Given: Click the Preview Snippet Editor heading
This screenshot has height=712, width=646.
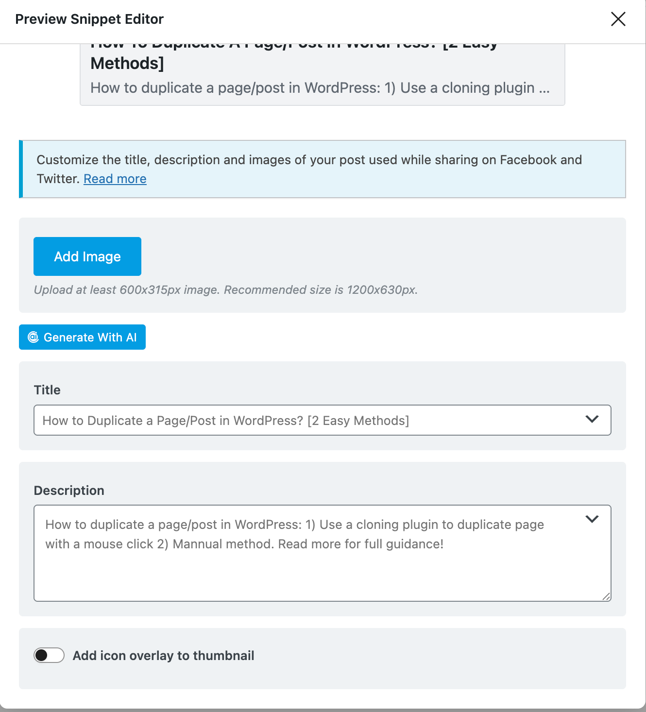Looking at the screenshot, I should tap(89, 19).
